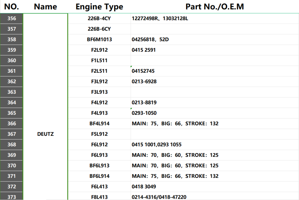Select the F6L913 row dimensions cell

pyautogui.click(x=215, y=155)
